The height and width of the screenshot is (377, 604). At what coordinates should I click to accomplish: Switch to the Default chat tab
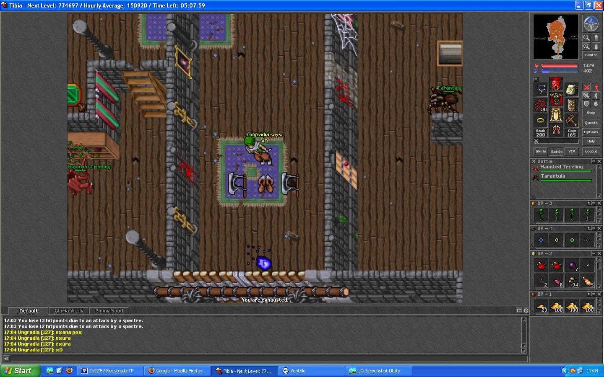28,311
